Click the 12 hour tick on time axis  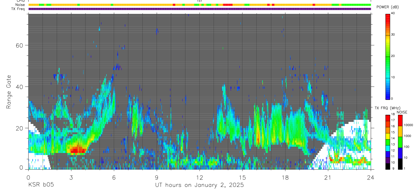coord(200,177)
